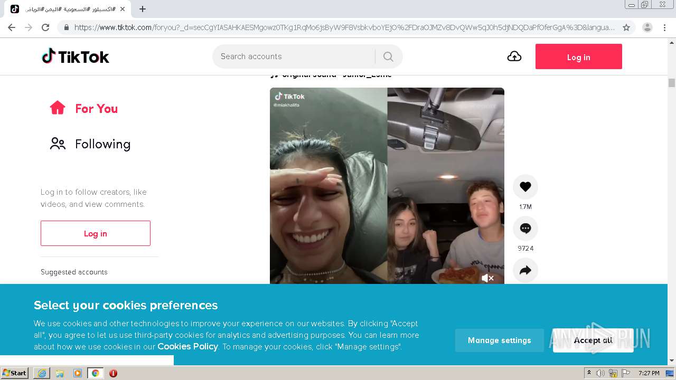Open the upload video cloud icon
The height and width of the screenshot is (380, 676).
tap(514, 56)
